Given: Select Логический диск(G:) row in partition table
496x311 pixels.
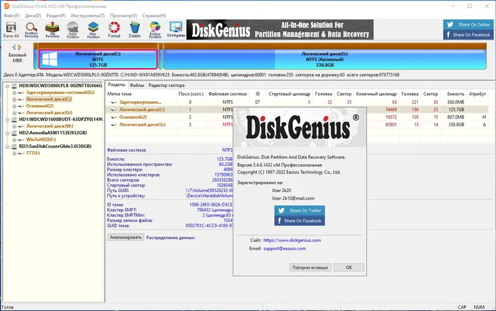Looking at the screenshot, I should pos(298,125).
